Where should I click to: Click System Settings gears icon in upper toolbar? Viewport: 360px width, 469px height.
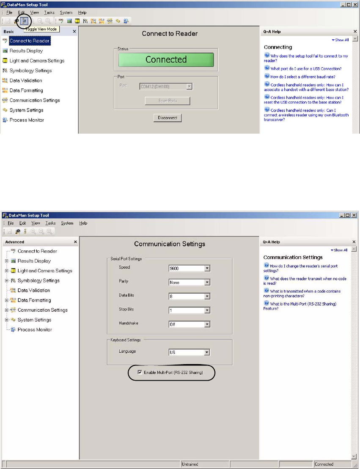coord(118,21)
